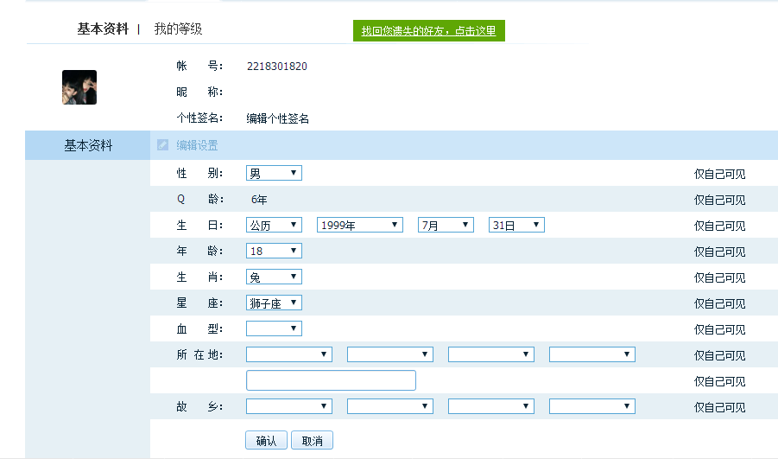Open the last hometown (故乡) dropdown

point(591,406)
